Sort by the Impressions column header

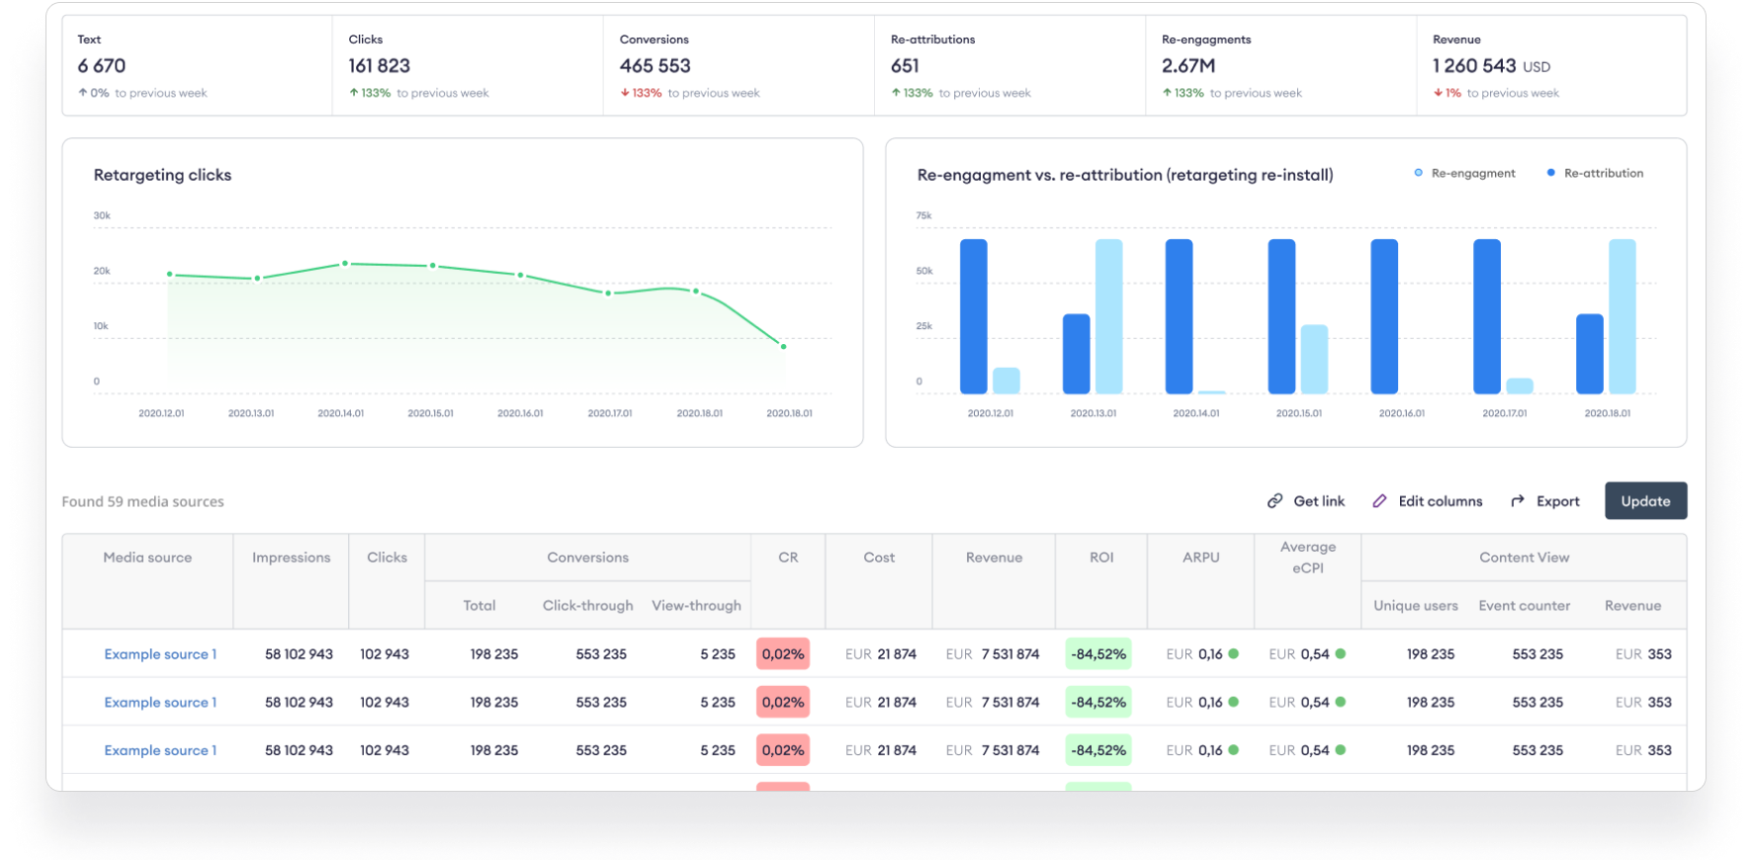tap(291, 558)
